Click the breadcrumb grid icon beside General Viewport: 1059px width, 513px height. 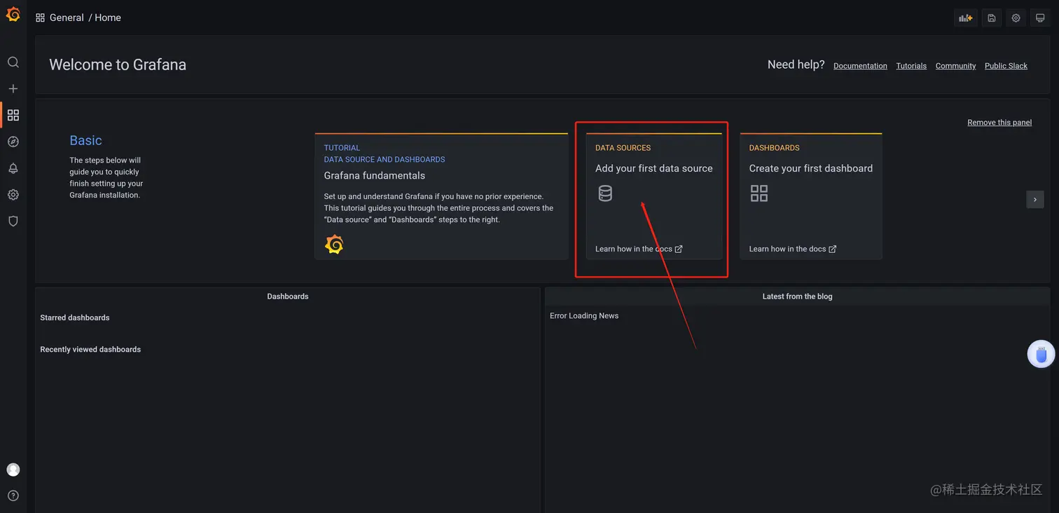40,18
